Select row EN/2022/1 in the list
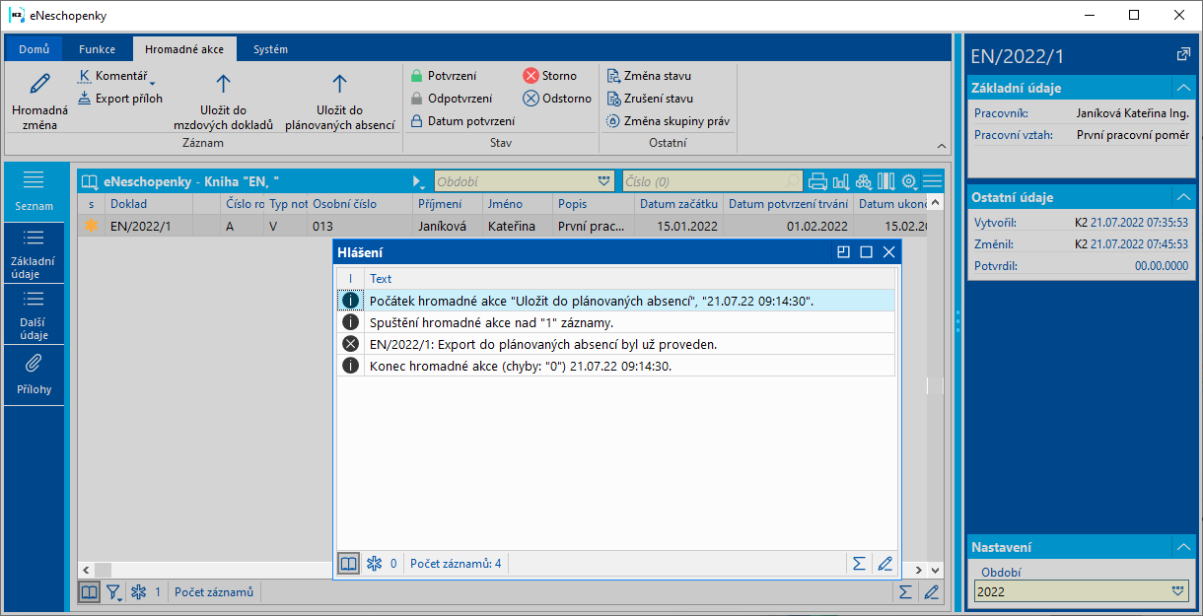The width and height of the screenshot is (1203, 616). [x=503, y=226]
